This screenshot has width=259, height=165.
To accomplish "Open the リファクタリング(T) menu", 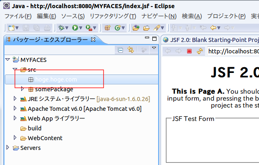I will [x=113, y=16].
